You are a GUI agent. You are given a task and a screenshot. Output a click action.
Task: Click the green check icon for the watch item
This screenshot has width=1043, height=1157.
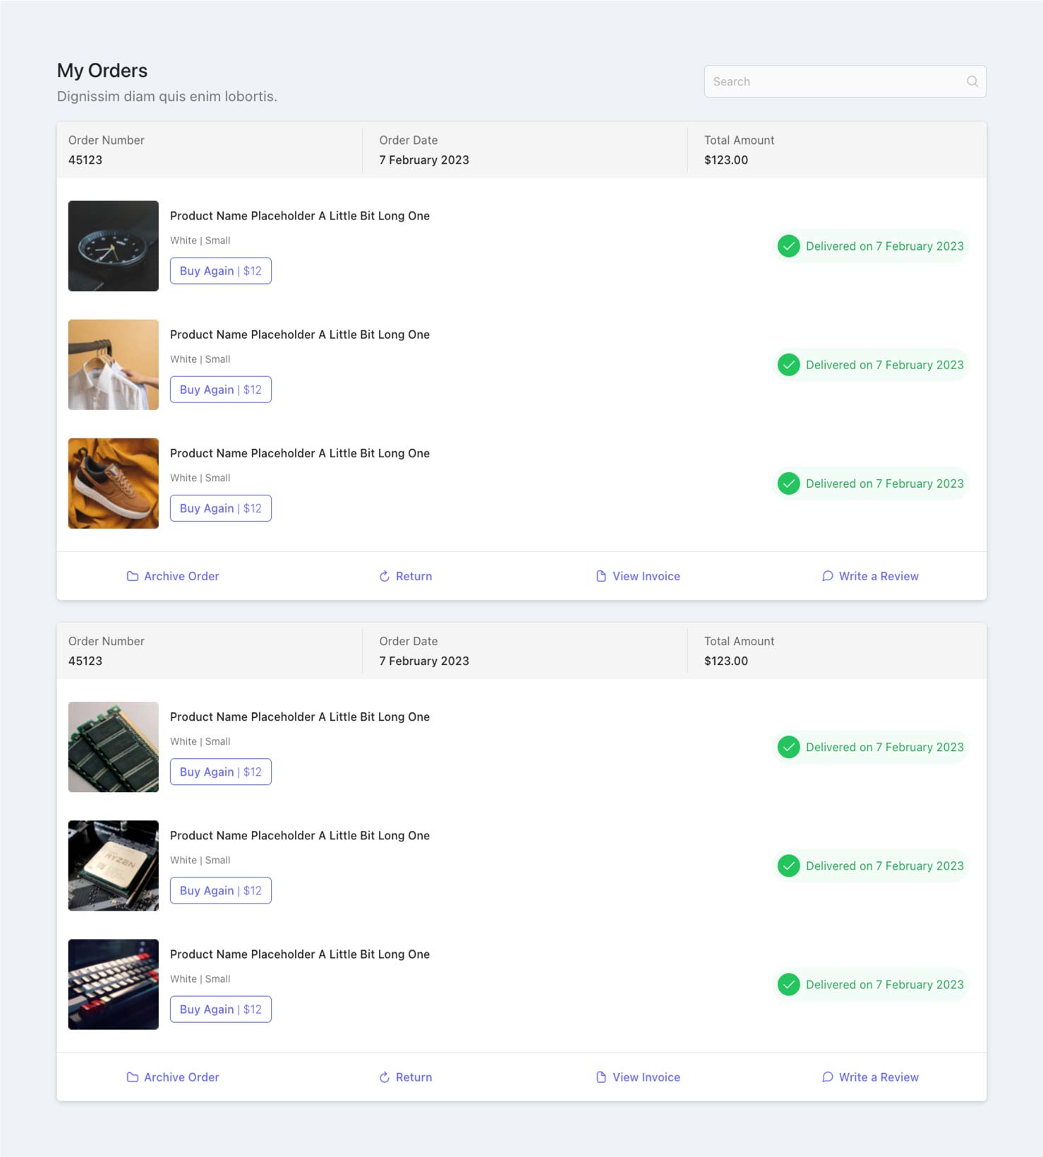(x=788, y=246)
